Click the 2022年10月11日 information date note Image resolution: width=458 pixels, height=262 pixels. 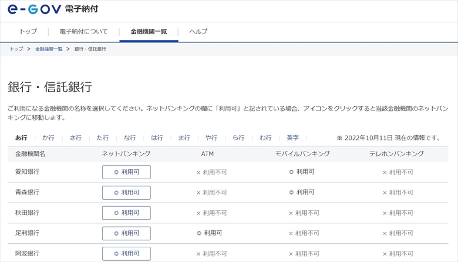[x=389, y=138]
